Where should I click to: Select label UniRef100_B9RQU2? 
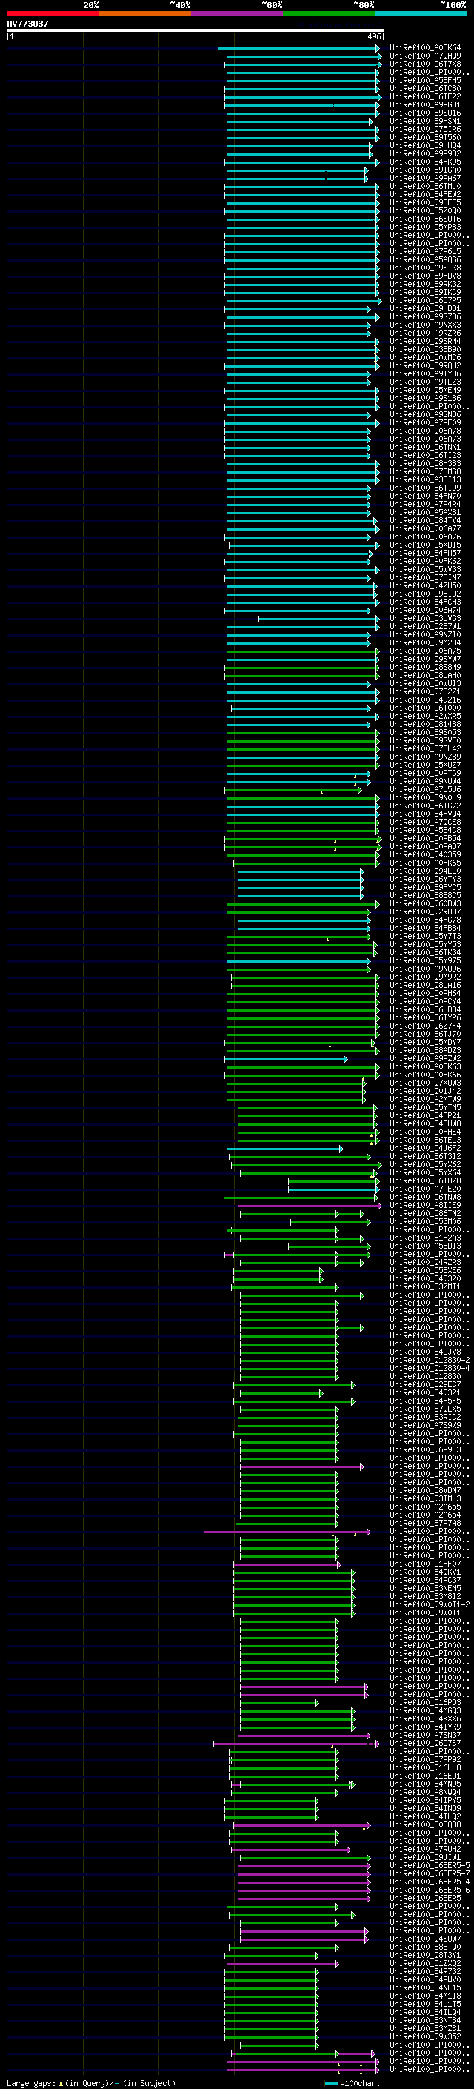click(x=425, y=365)
